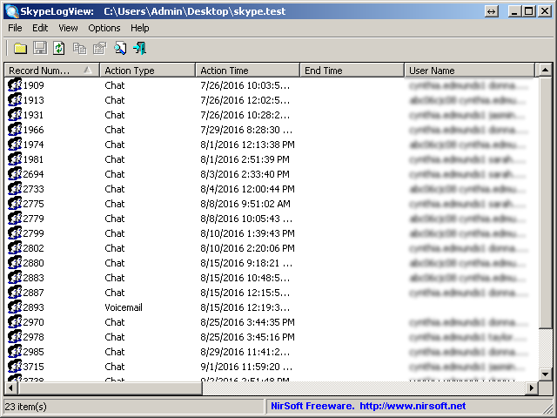Select the row icon for record 1974
The image size is (557, 418).
pyautogui.click(x=15, y=145)
